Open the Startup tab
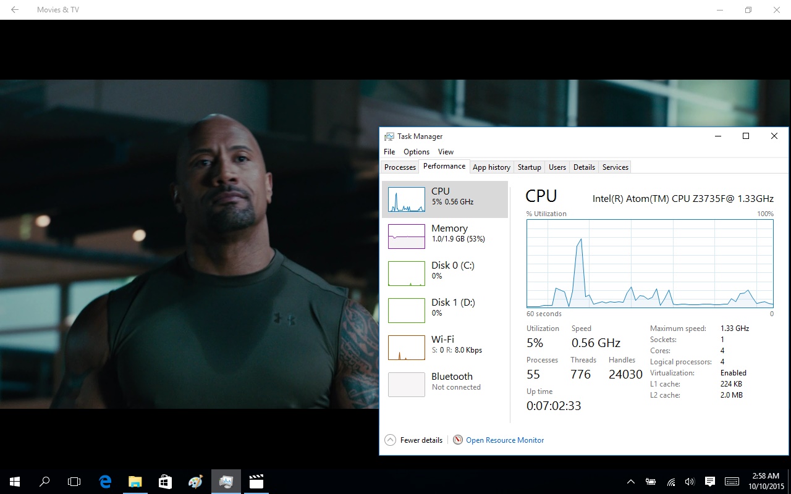The height and width of the screenshot is (494, 791). pyautogui.click(x=530, y=167)
